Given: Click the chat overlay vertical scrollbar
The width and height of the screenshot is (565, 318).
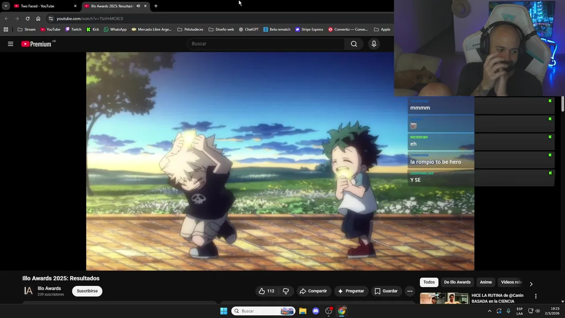Looking at the screenshot, I should (x=563, y=104).
